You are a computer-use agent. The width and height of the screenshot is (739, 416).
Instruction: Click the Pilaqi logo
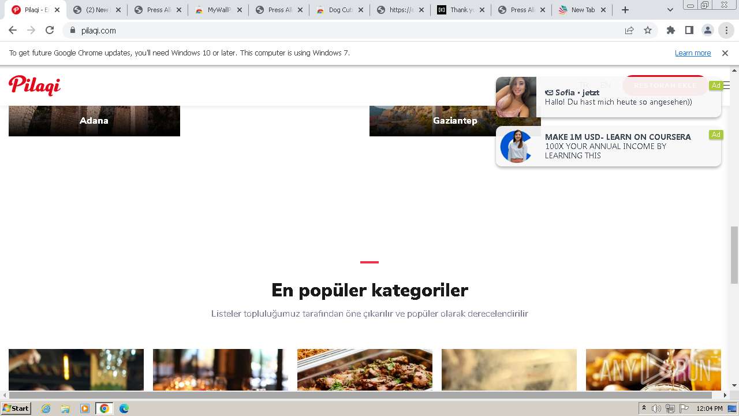(35, 86)
